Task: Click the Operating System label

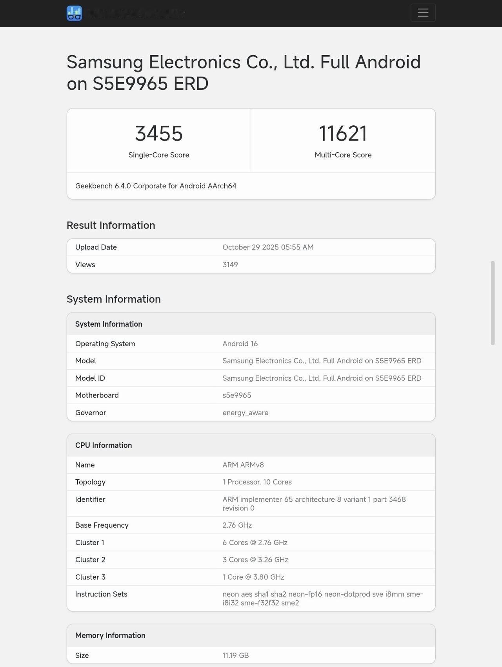Action: (105, 343)
